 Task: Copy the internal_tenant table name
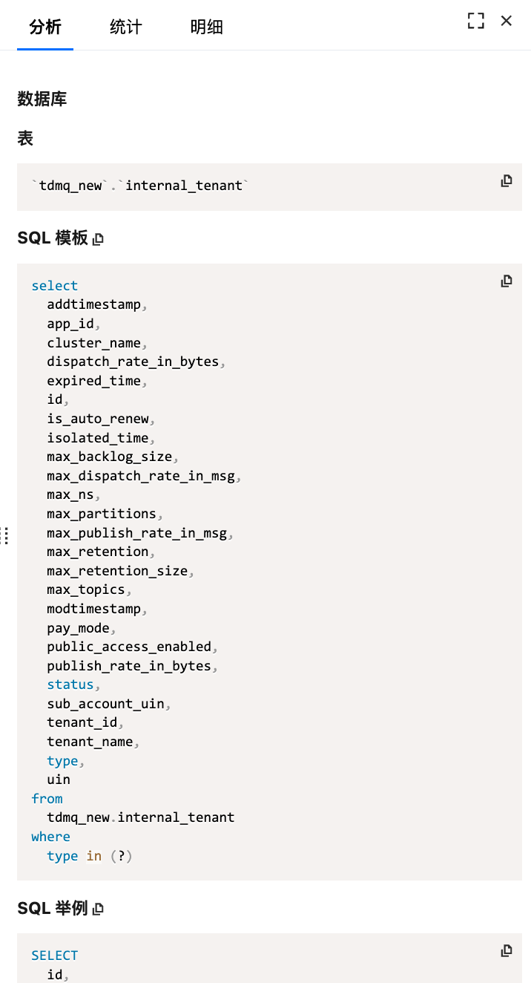pyautogui.click(x=507, y=180)
